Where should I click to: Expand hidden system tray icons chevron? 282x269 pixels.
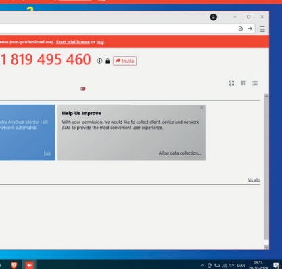click(x=202, y=266)
